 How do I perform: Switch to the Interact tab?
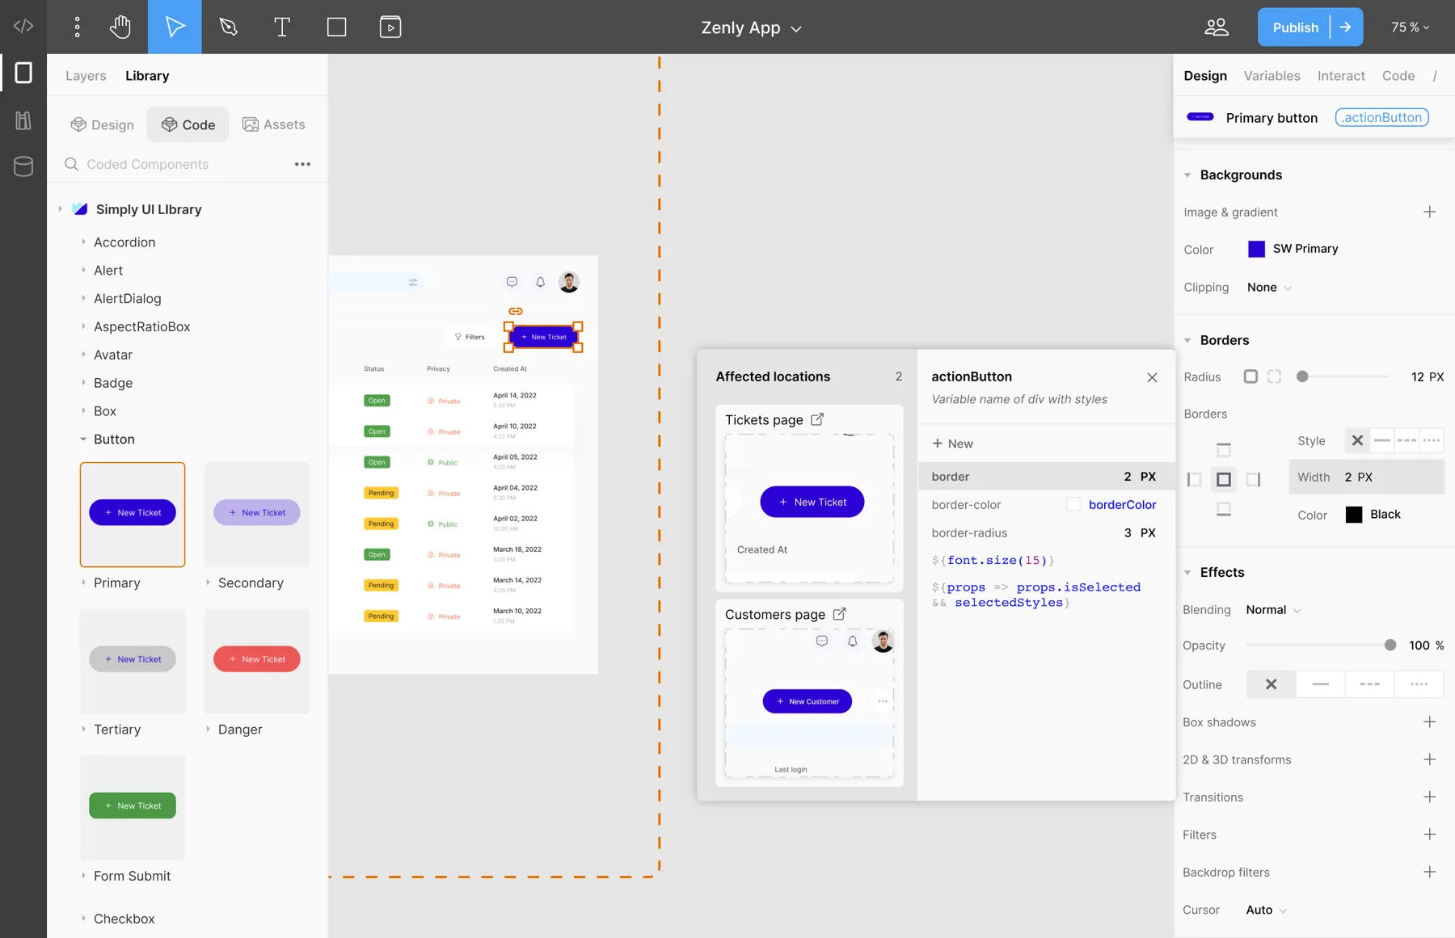(x=1340, y=75)
